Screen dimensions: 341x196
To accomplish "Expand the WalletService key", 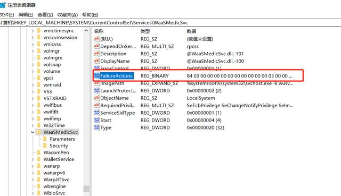I will (x=33, y=159).
